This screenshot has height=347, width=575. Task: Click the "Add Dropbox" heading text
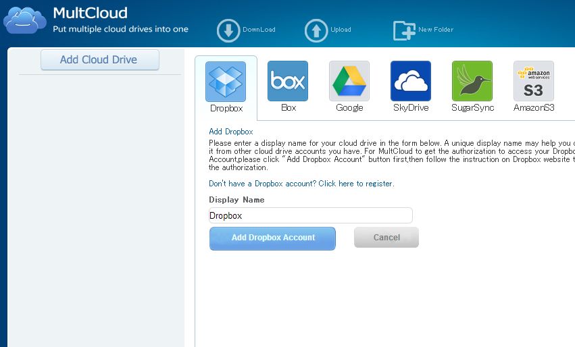coord(230,132)
